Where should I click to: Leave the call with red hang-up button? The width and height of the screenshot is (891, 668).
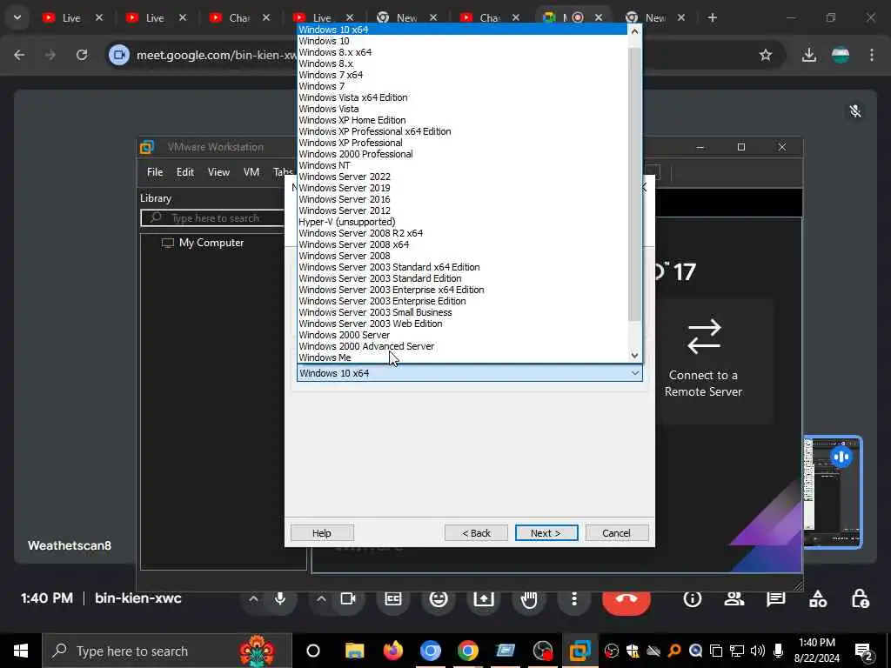pos(626,598)
